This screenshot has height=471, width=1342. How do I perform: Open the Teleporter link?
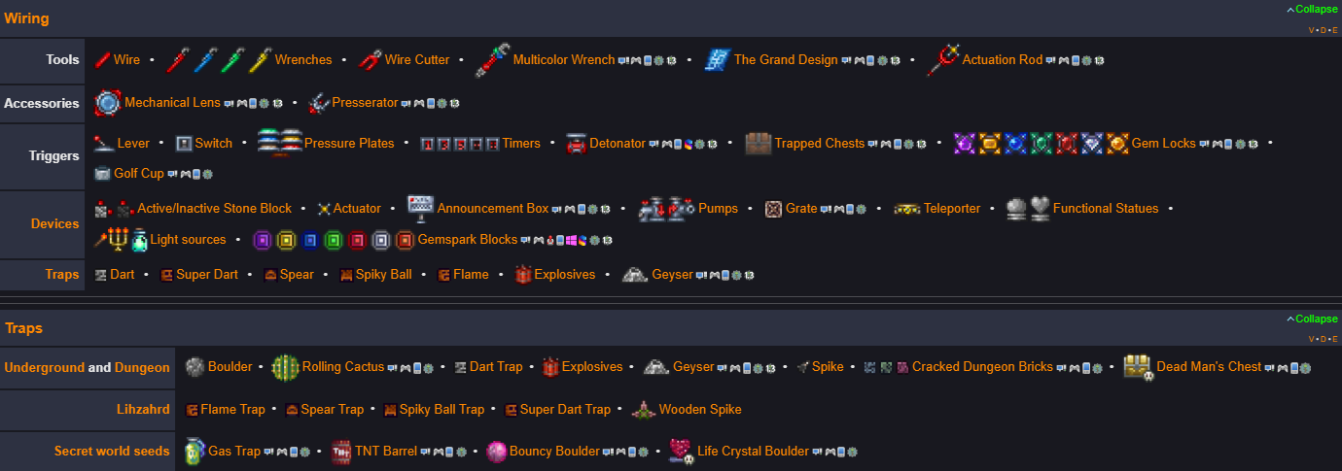952,209
